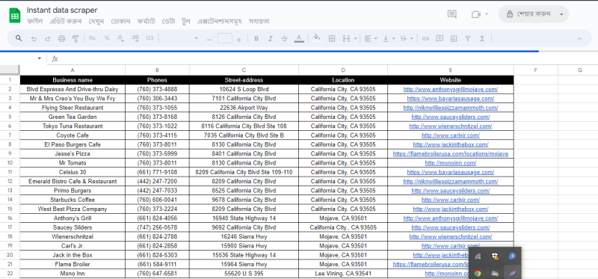Open the monoinn.com link in row 10

[x=451, y=163]
